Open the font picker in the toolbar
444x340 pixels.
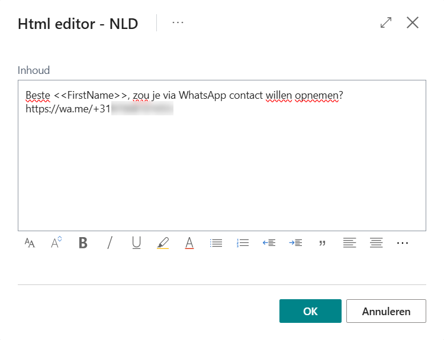30,243
